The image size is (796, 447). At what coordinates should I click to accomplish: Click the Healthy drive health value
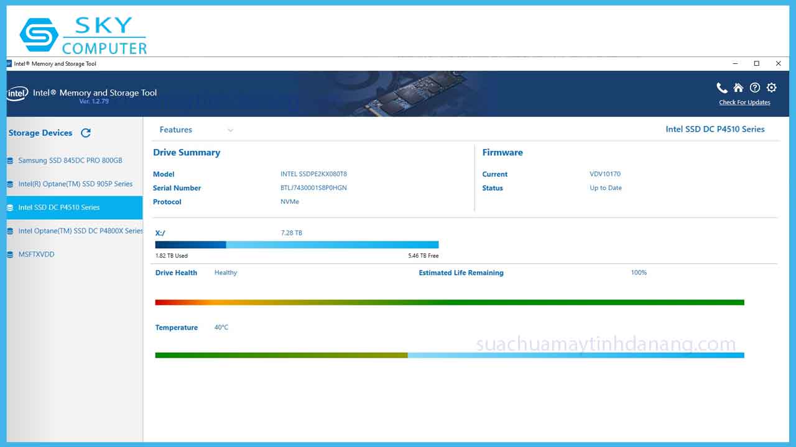(226, 273)
